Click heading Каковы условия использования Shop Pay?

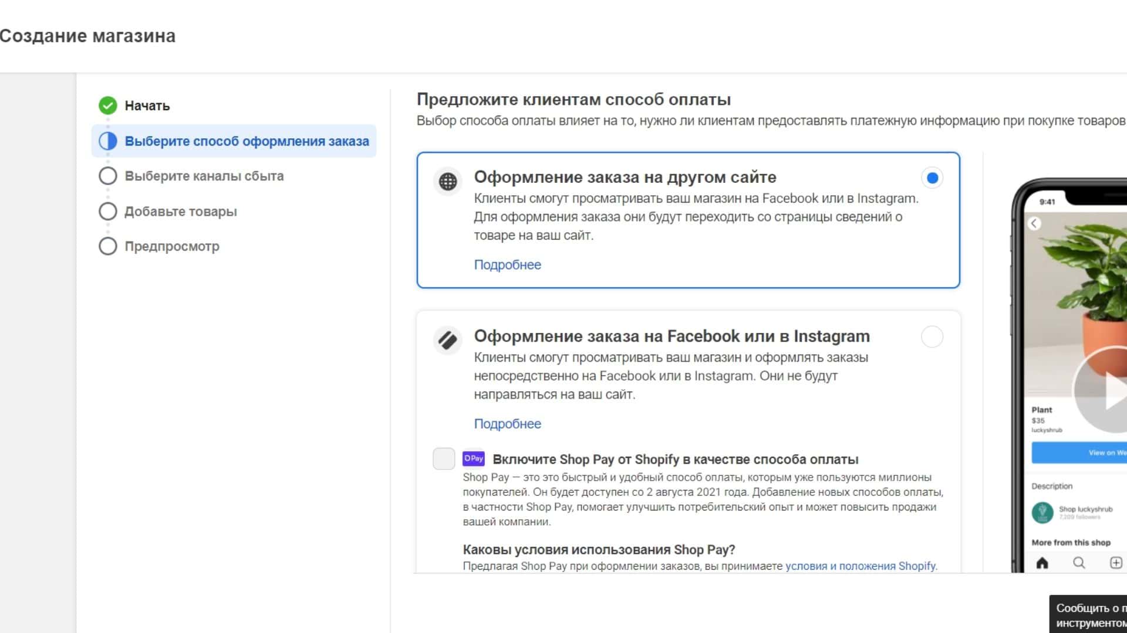pos(599,550)
